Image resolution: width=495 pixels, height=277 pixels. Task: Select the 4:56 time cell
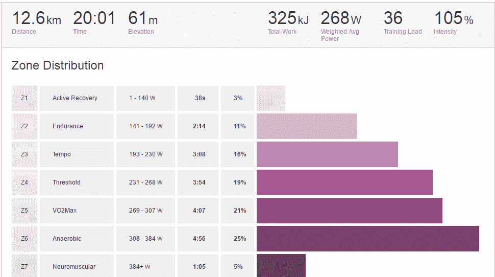coord(199,239)
